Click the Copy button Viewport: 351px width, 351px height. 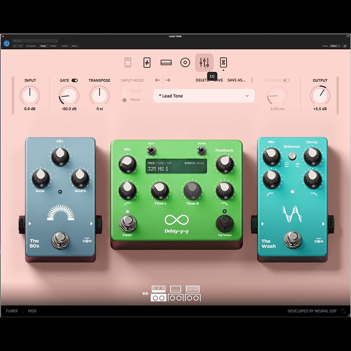coord(43,46)
